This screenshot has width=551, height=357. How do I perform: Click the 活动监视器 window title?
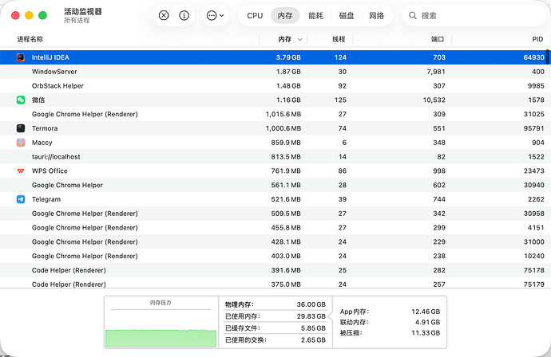[83, 11]
